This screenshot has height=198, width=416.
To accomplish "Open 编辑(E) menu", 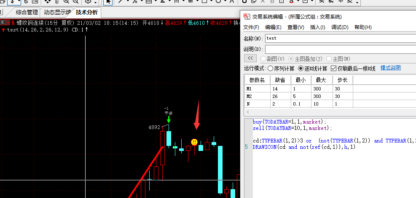I will point(273,27).
